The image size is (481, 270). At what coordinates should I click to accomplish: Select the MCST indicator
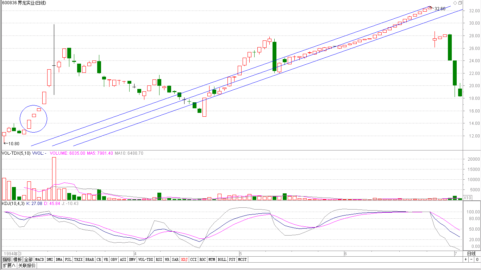242,259
